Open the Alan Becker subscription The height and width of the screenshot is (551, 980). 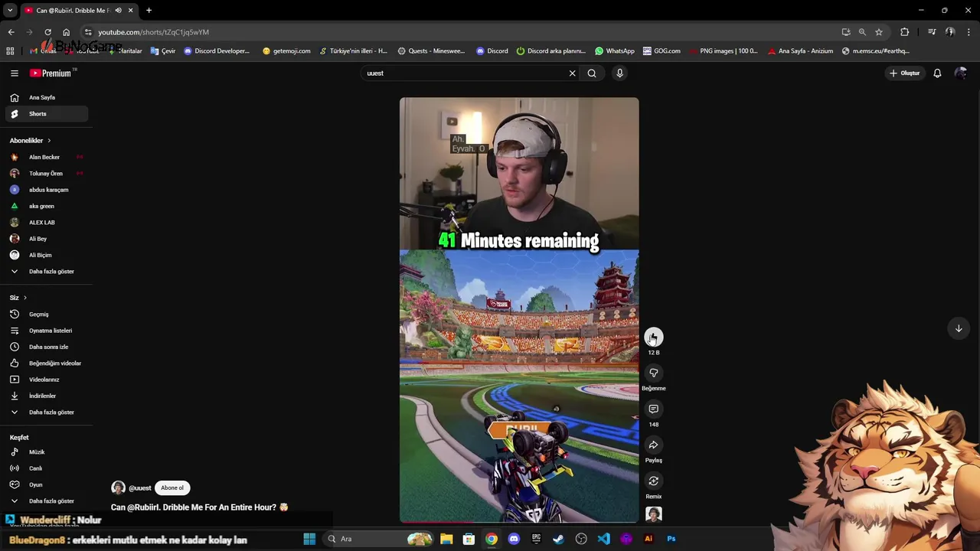click(x=47, y=158)
